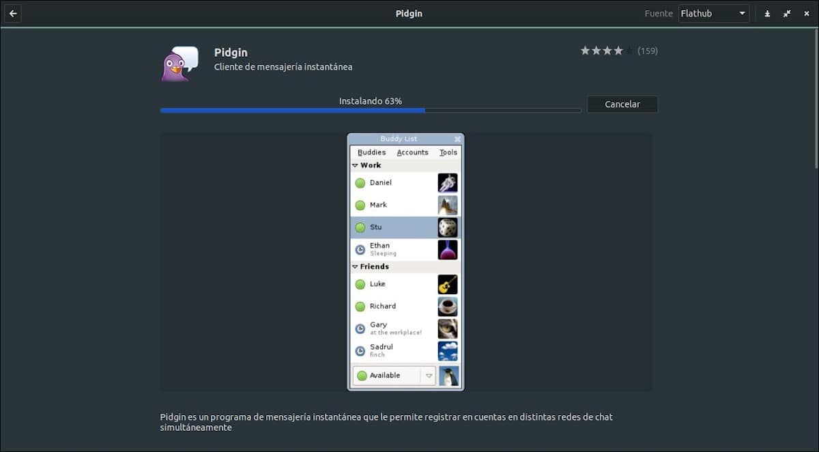Screen dimensions: 819x452
Task: Open the Buddies menu in Buddy List
Action: 372,152
